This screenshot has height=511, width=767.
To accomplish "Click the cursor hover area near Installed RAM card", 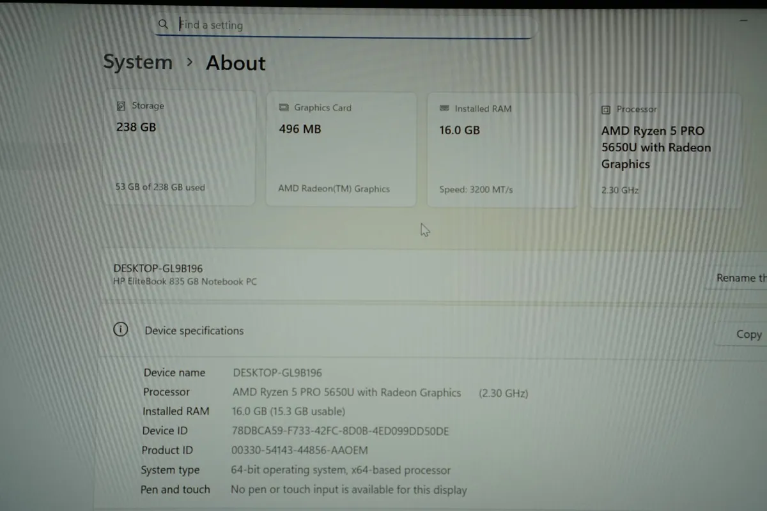I will point(424,229).
